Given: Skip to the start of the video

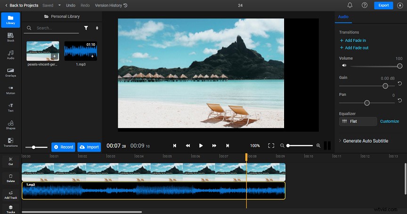Looking at the screenshot, I should [x=175, y=146].
